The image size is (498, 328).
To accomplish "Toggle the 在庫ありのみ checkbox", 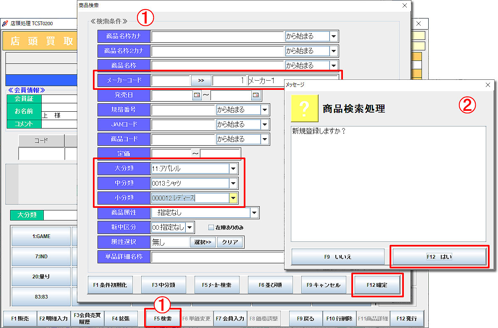I will pyautogui.click(x=211, y=227).
